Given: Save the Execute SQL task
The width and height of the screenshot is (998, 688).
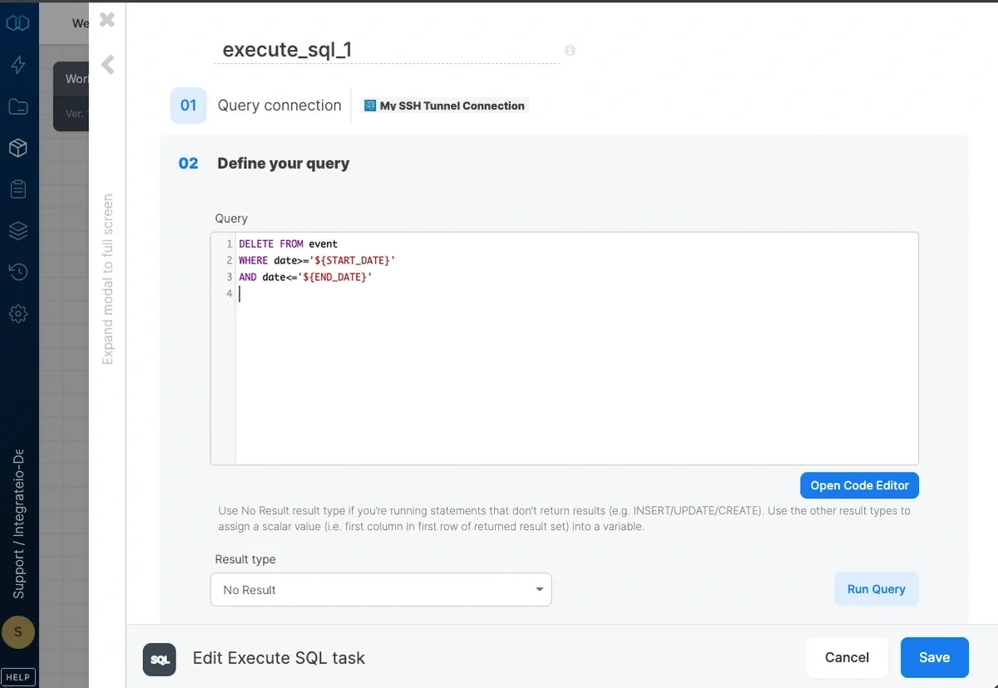Looking at the screenshot, I should pos(934,657).
